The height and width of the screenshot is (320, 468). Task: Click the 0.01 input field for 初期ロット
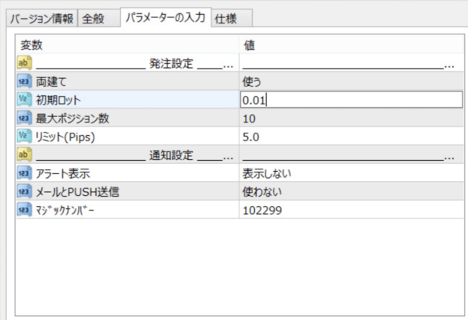351,100
